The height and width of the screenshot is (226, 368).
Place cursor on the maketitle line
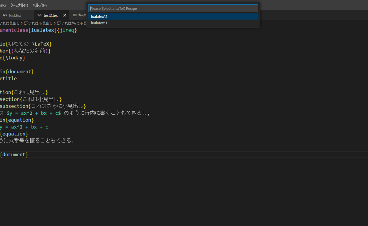(8, 78)
